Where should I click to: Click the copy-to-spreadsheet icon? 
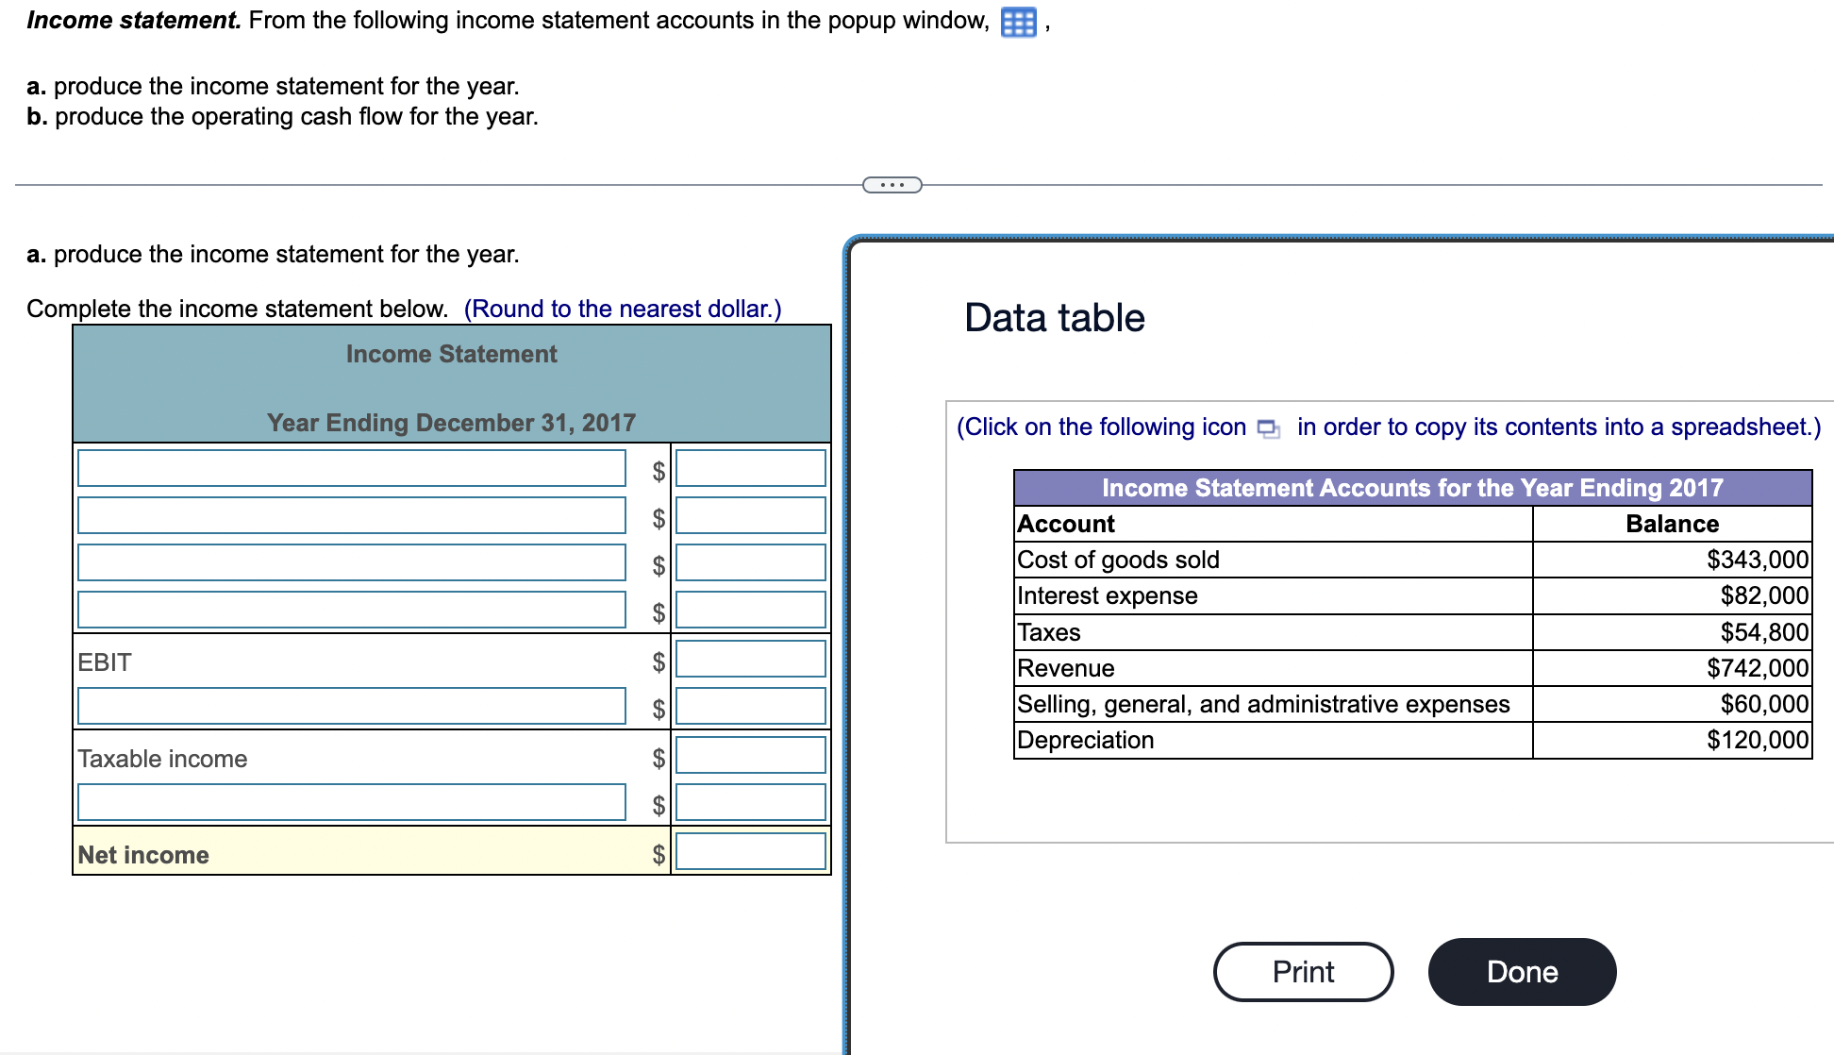[1267, 427]
